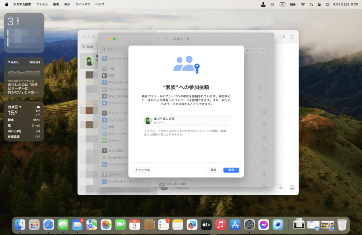The height and width of the screenshot is (235, 362).
Task: Open バッテリー settings in sidebar
Action: click(x=113, y=141)
